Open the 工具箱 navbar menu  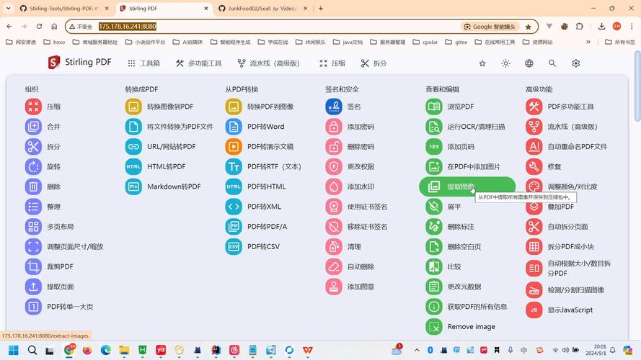click(x=143, y=63)
